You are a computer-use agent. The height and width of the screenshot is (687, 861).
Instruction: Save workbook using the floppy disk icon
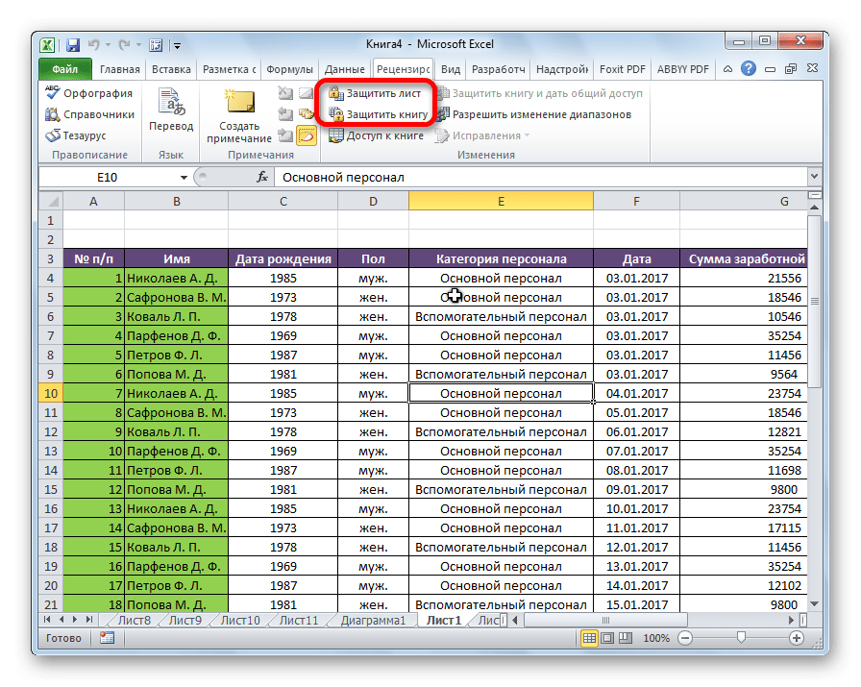[73, 45]
